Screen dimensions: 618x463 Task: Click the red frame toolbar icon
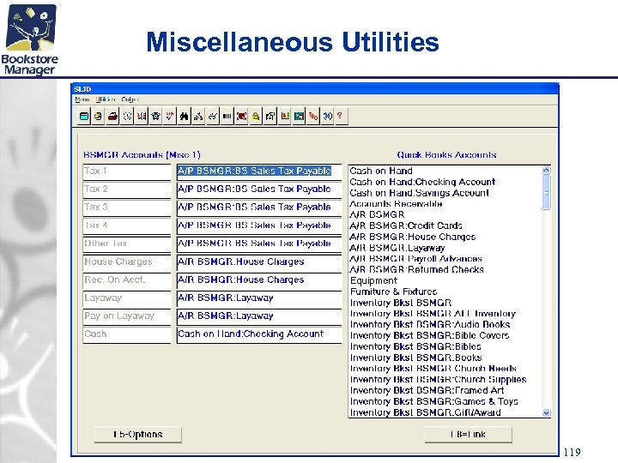point(241,116)
